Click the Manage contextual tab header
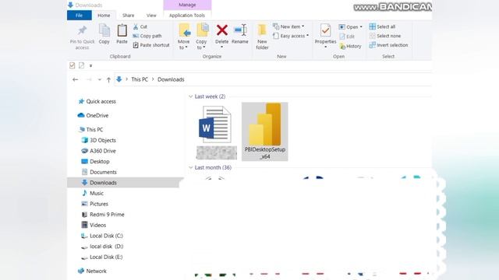Image resolution: width=499 pixels, height=280 pixels. pyautogui.click(x=187, y=5)
